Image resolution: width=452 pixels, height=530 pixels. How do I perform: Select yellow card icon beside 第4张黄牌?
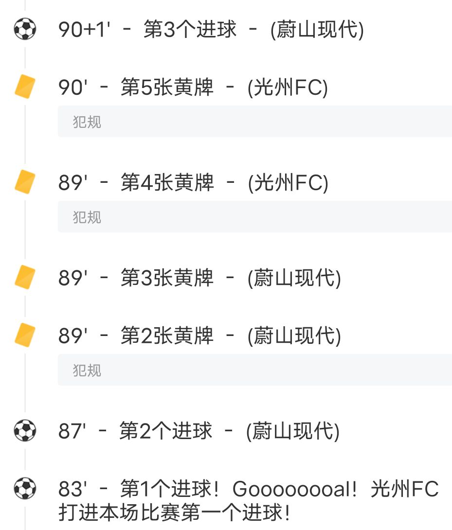(x=24, y=183)
